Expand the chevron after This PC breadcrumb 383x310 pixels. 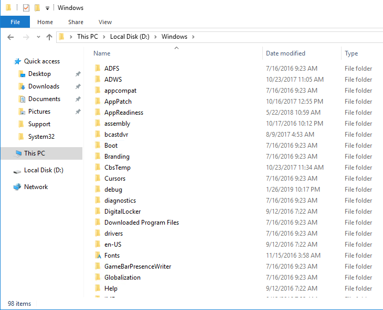click(x=104, y=37)
